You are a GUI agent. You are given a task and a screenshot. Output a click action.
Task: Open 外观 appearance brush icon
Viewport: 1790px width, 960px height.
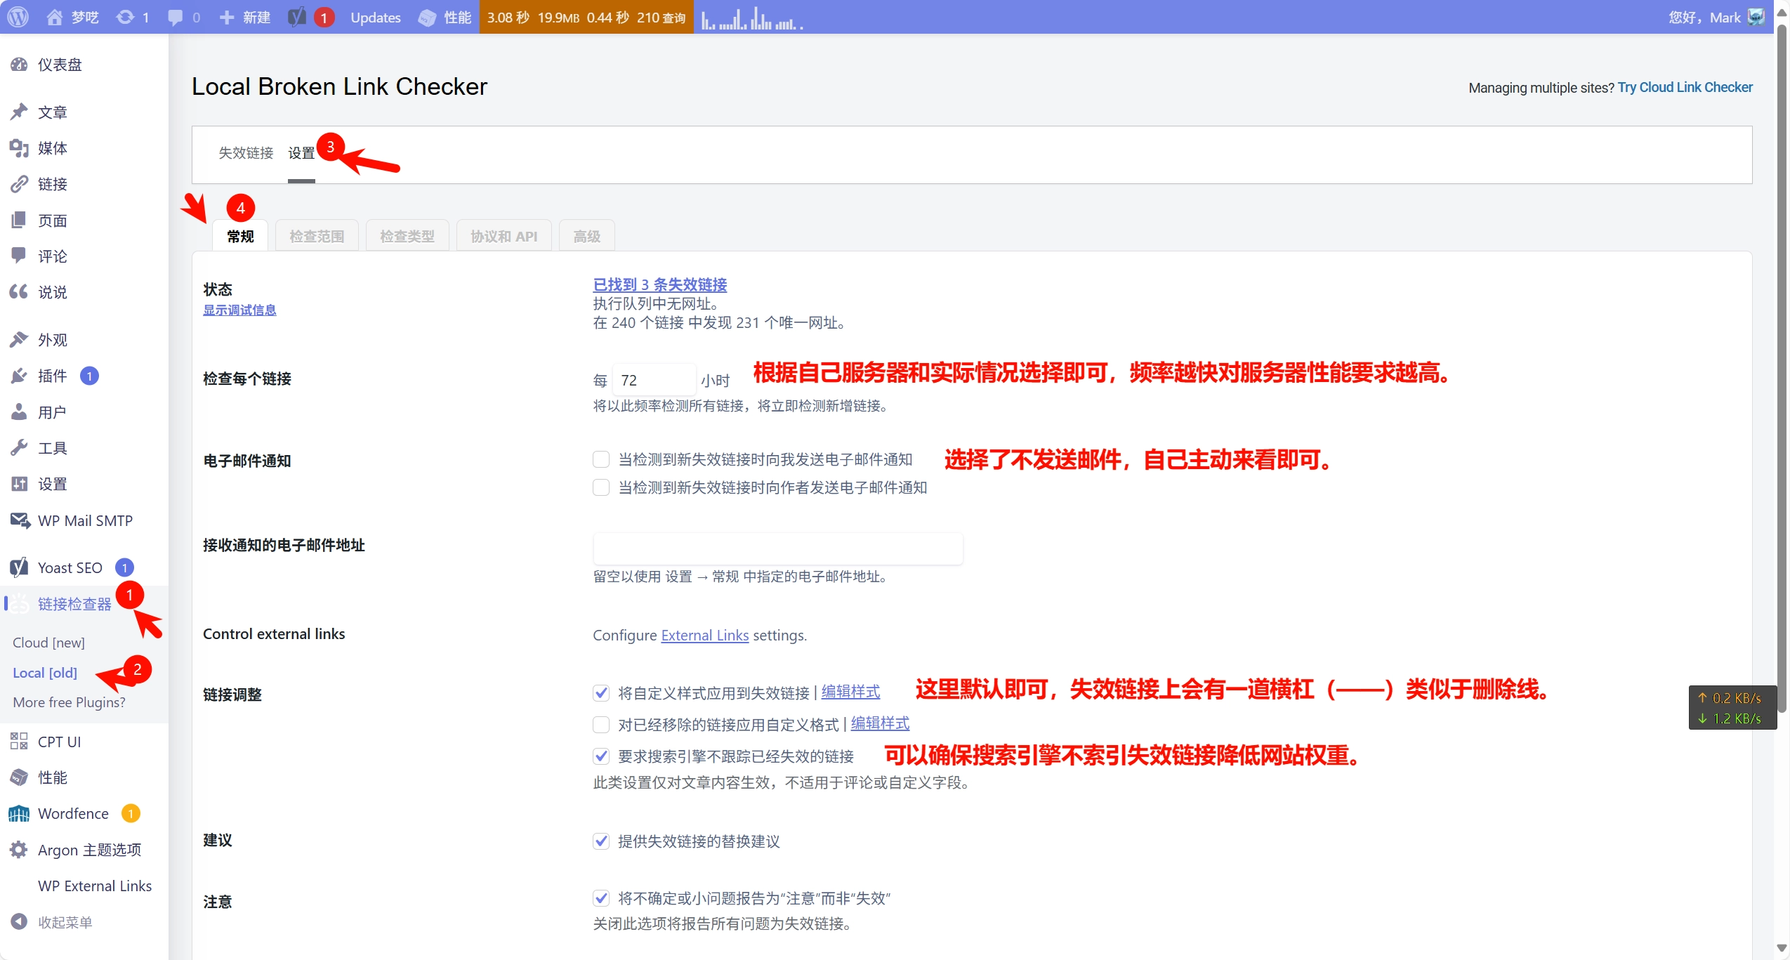point(19,339)
